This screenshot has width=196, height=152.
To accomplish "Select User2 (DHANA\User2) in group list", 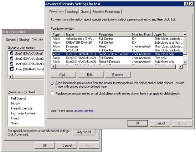I will [x=27, y=59].
